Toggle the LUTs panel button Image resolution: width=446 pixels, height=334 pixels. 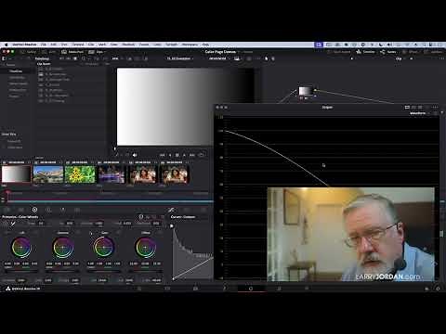49,52
